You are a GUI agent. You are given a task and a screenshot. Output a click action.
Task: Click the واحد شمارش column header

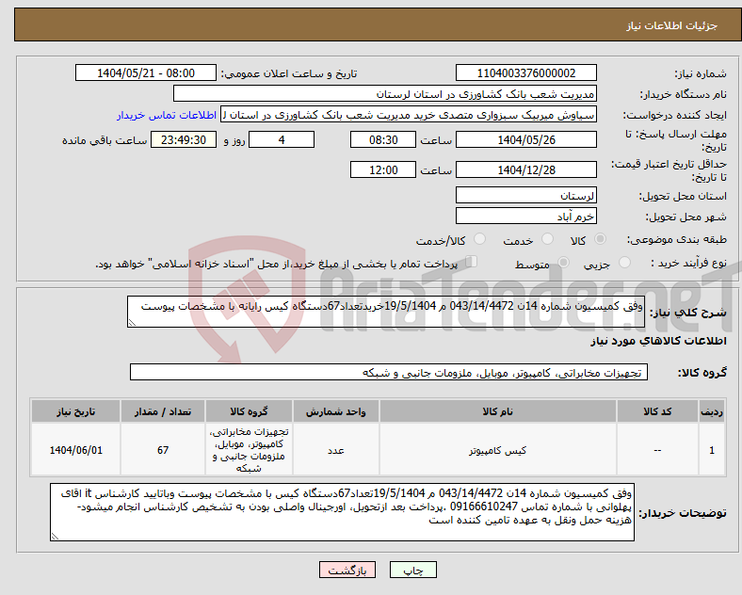click(x=335, y=411)
